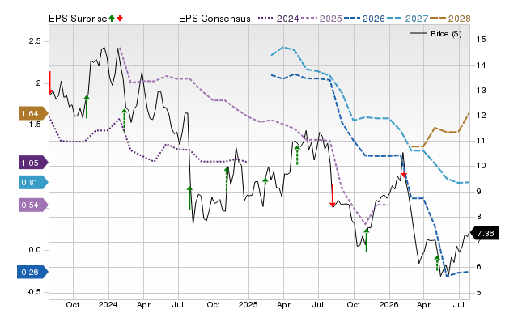The image size is (518, 309).
Task: Click the 2026 x-axis label
Action: (388, 304)
